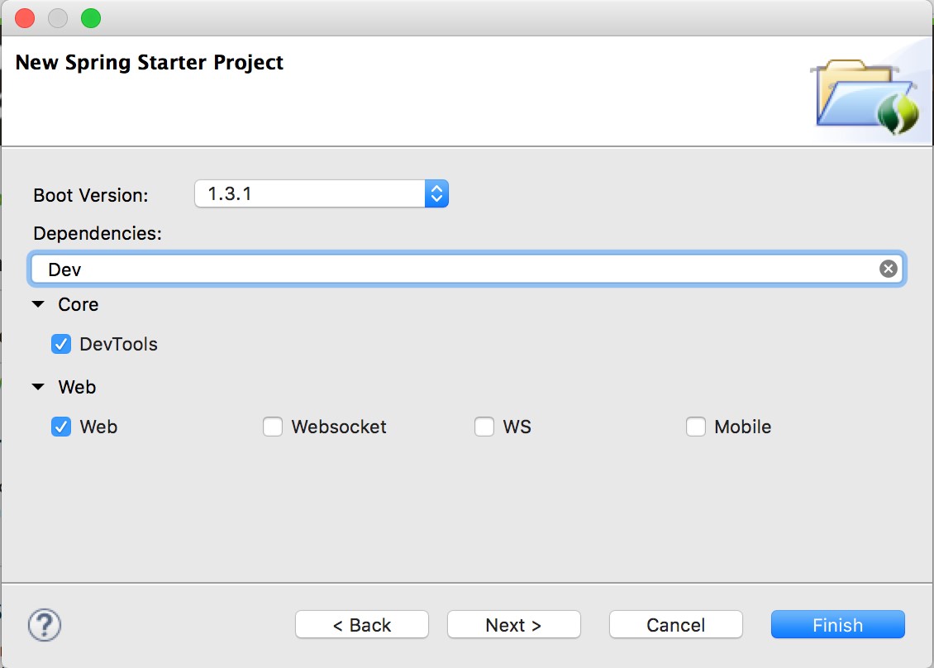Go Back to the previous page
934x668 pixels.
click(x=361, y=624)
